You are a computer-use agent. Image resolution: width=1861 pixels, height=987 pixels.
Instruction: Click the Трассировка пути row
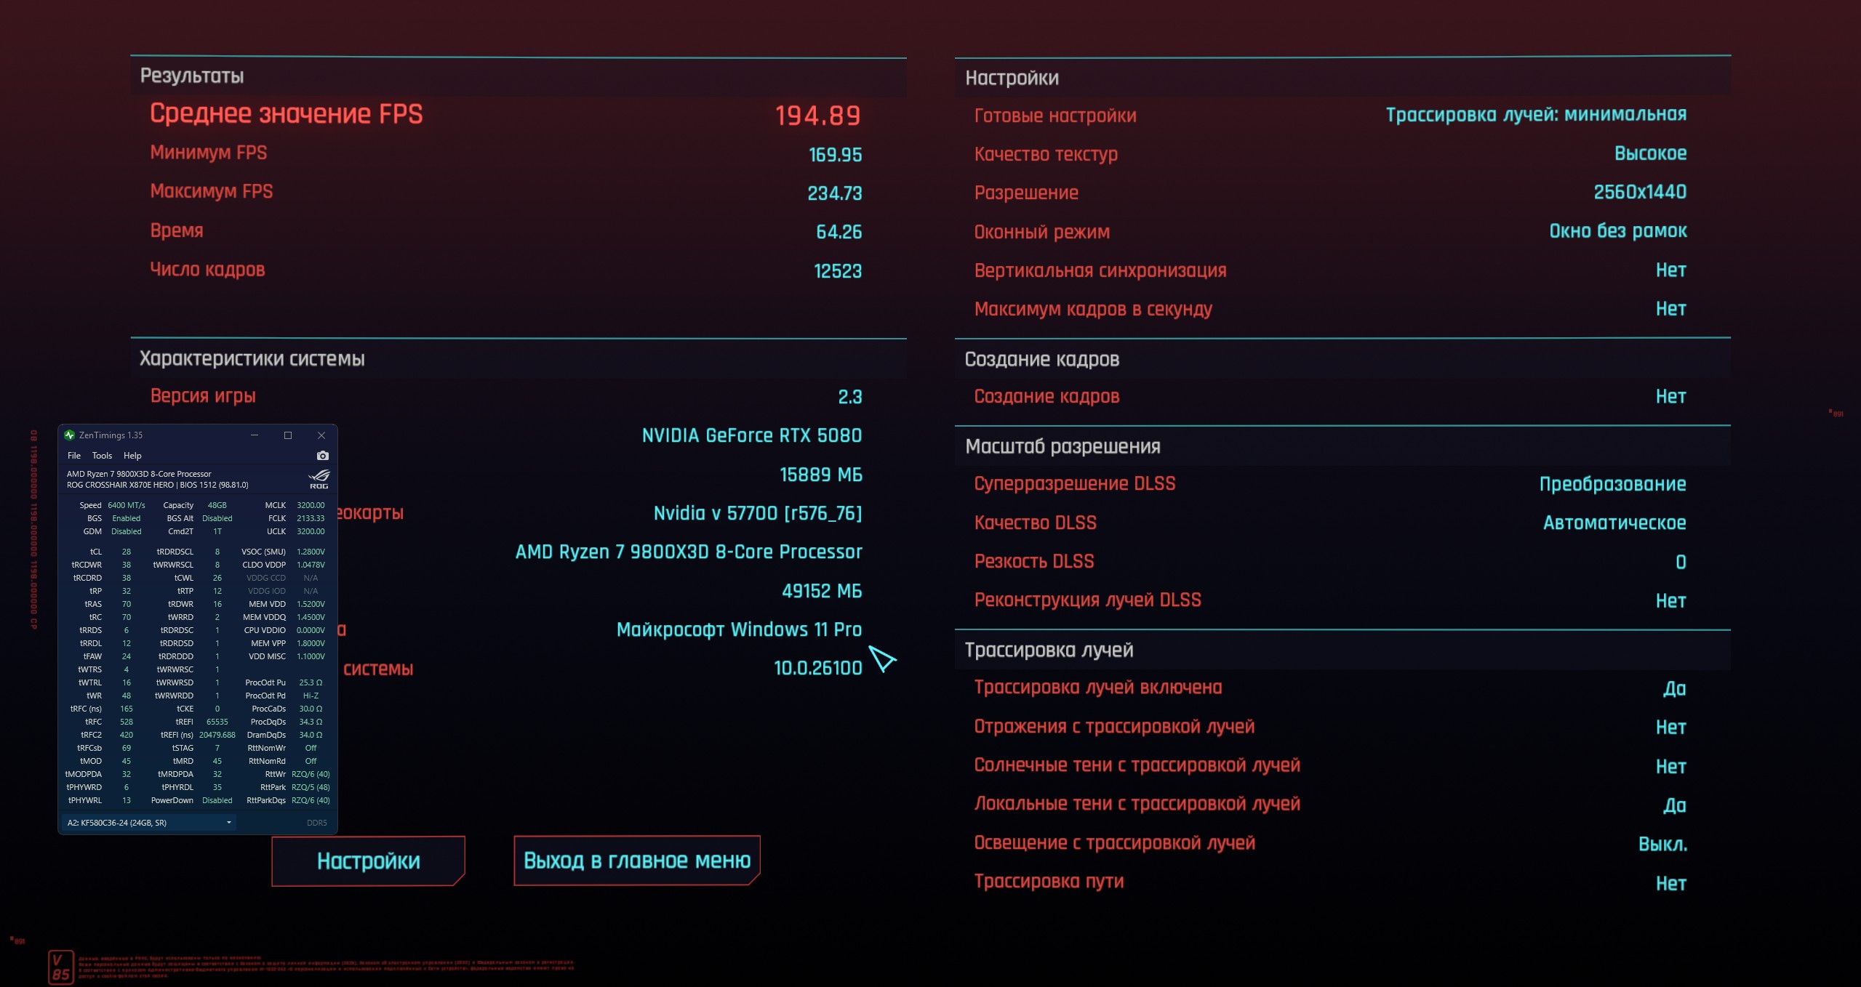pyautogui.click(x=1330, y=882)
